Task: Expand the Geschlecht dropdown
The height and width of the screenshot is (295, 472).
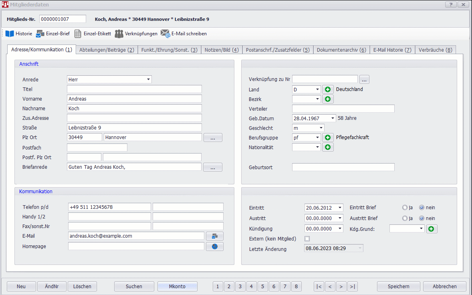Action: (x=321, y=128)
